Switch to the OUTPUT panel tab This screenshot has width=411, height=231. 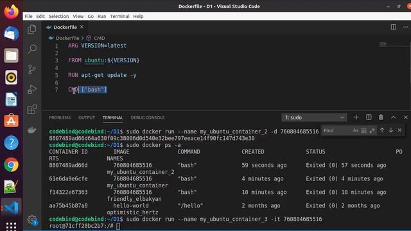point(87,117)
